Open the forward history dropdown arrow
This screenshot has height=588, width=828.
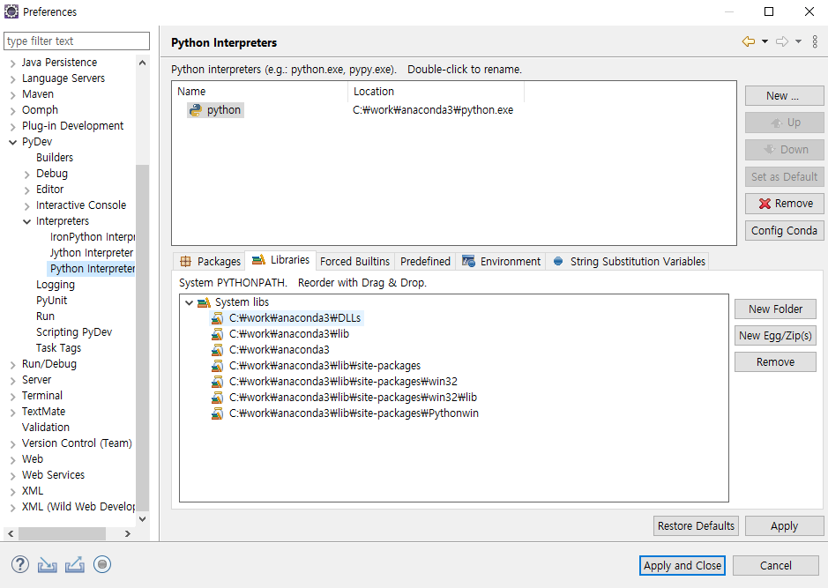pyautogui.click(x=798, y=41)
